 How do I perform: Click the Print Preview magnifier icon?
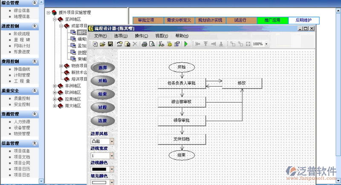(152, 44)
